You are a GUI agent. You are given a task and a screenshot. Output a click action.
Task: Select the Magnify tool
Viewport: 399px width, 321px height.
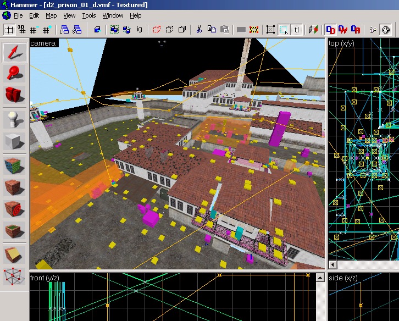(14, 73)
